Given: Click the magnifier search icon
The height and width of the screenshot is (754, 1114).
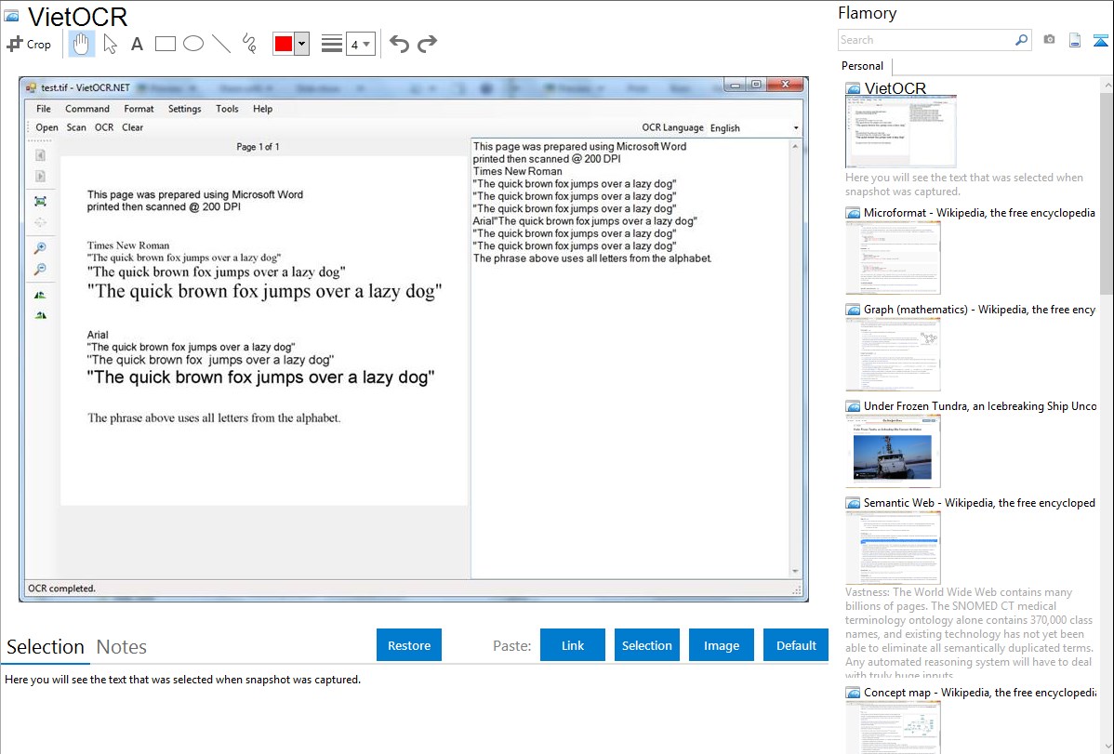Looking at the screenshot, I should tap(1021, 40).
